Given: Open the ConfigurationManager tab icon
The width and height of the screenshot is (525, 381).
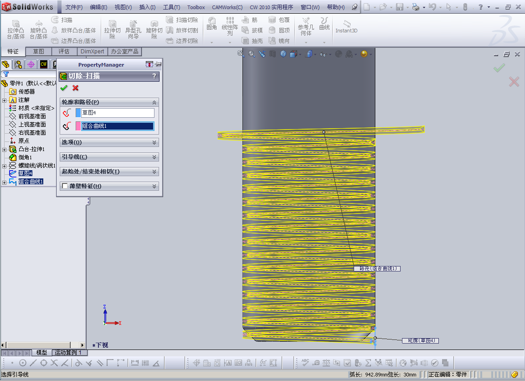Looking at the screenshot, I should pos(18,64).
